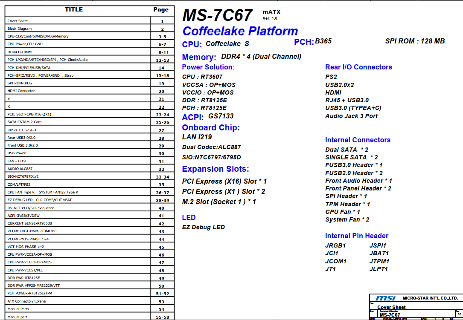Click the 'LAN - I219' row
The image size is (463, 320).
tap(90, 161)
